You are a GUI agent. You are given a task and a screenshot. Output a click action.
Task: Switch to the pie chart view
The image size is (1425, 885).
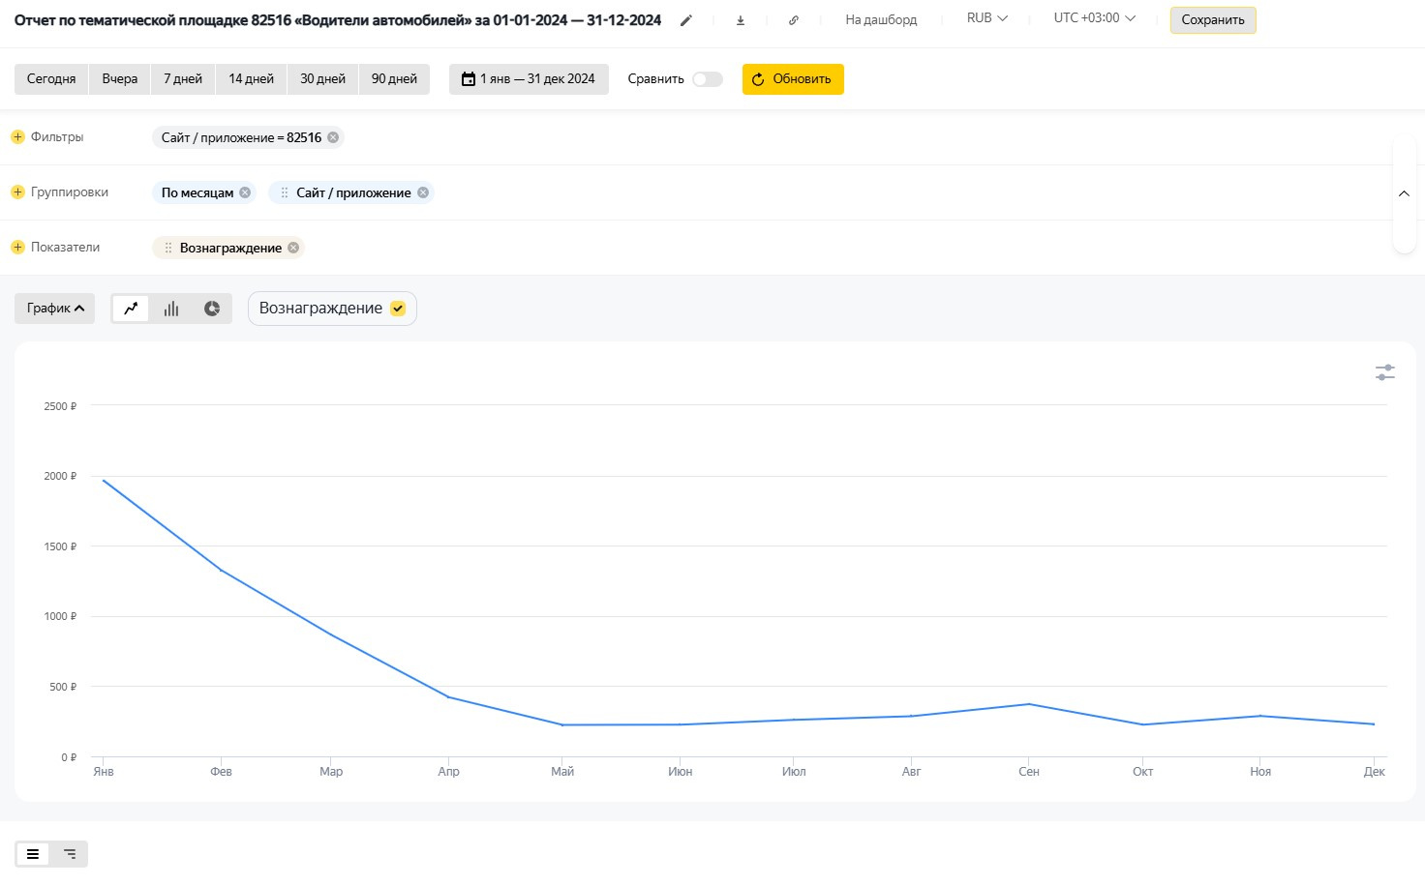212,309
